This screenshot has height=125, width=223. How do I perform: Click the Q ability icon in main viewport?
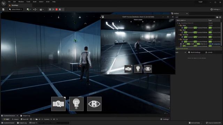[58, 104]
